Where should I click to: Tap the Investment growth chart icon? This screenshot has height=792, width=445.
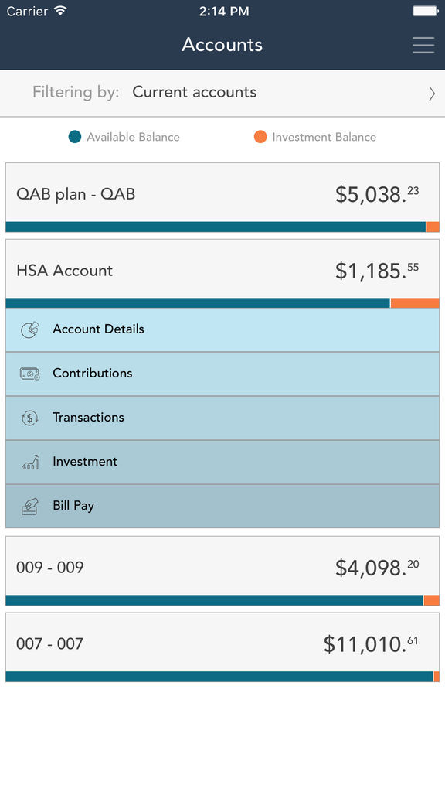point(30,462)
